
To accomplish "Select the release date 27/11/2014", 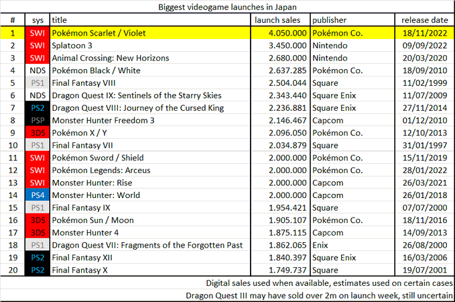I will click(425, 108).
